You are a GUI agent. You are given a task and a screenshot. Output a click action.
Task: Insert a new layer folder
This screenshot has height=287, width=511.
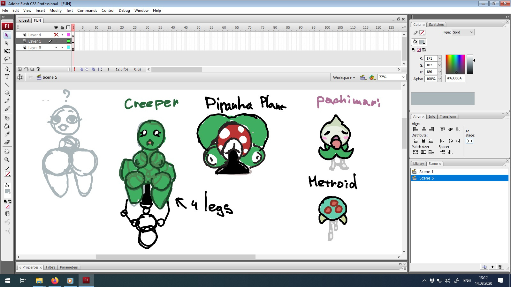tap(32, 69)
